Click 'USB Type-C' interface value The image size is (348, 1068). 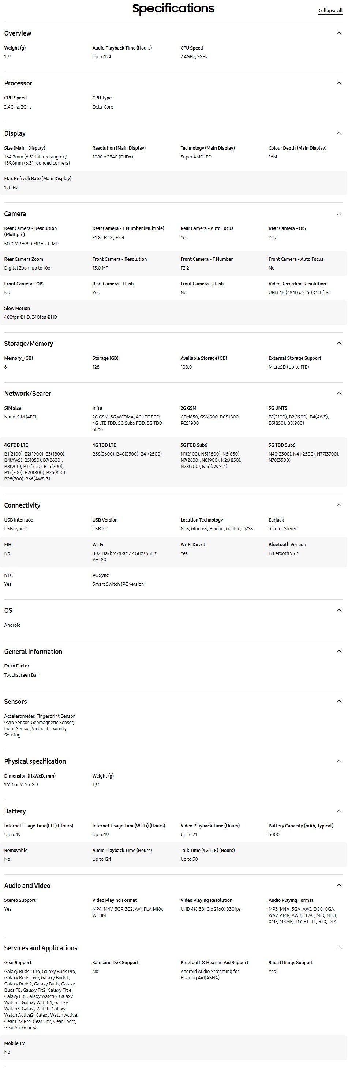click(16, 529)
